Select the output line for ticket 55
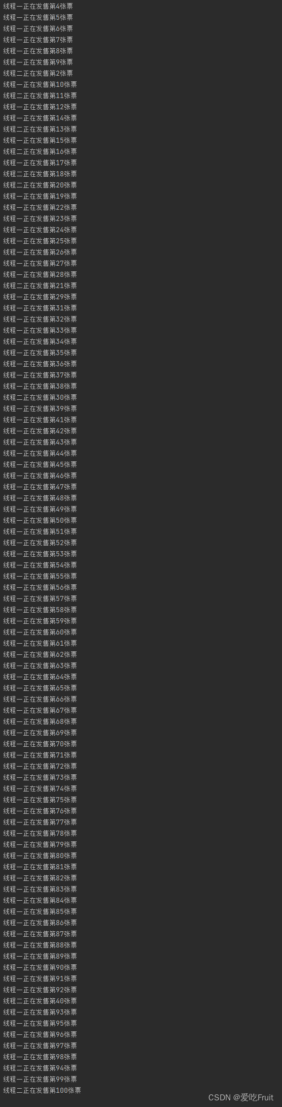Screen dimensions: 282x1107 (x=40, y=576)
